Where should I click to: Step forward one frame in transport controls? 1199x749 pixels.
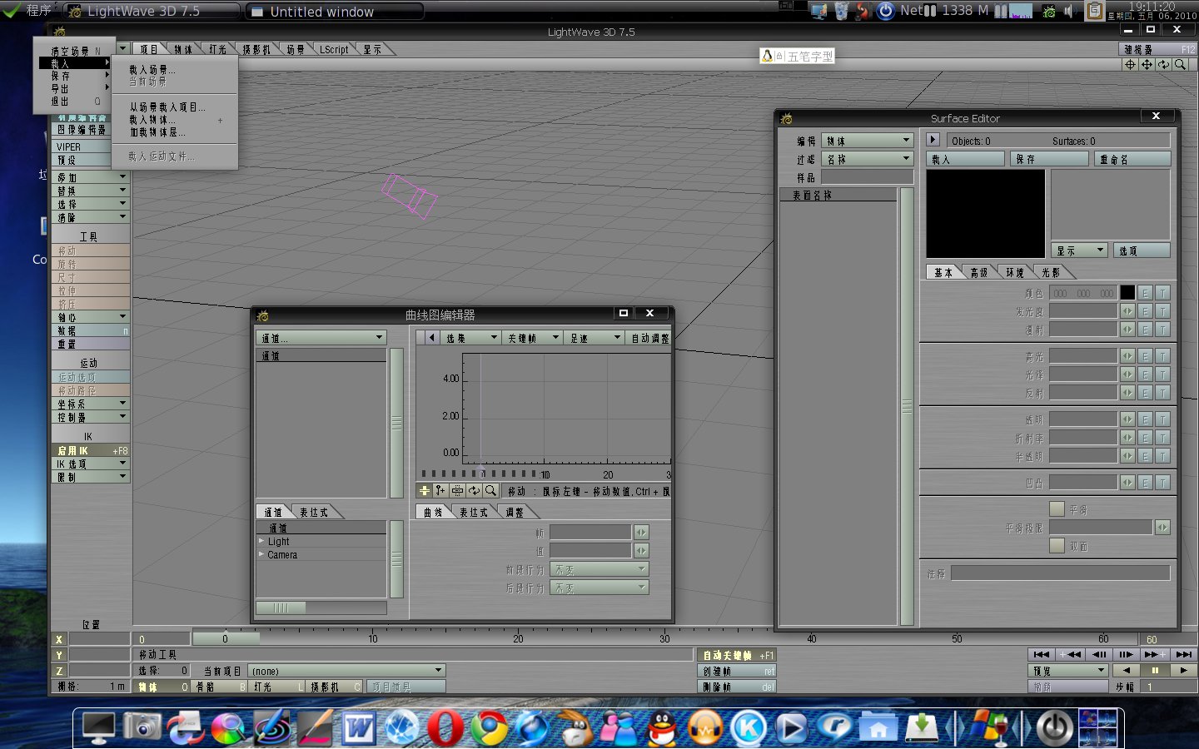tap(1126, 654)
